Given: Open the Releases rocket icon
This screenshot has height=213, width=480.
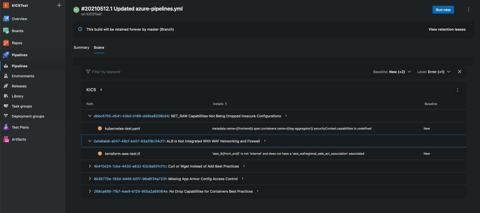Looking at the screenshot, I should 6,86.
